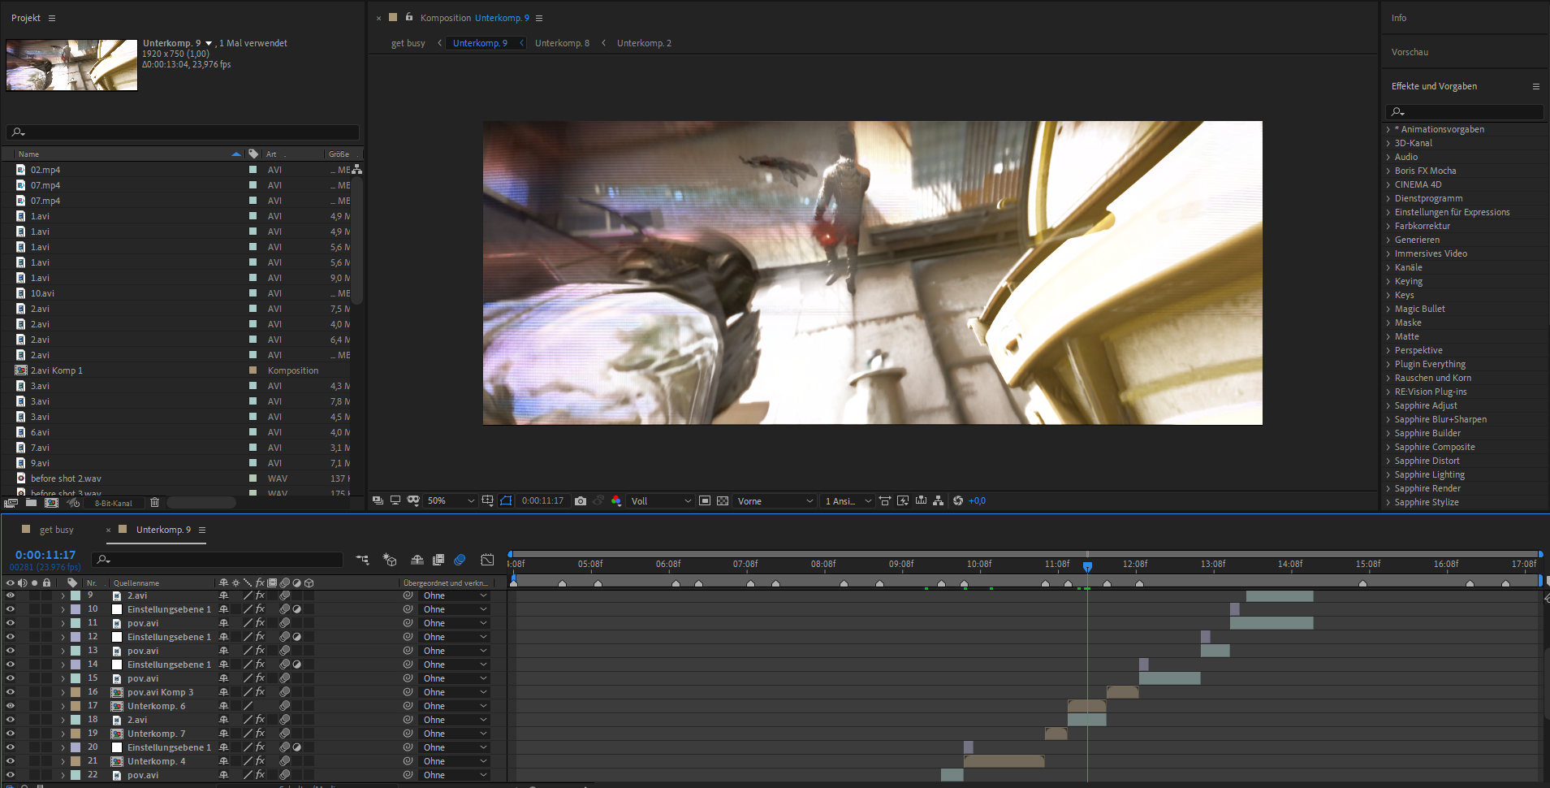Hide layer 9, 2.avi, with the eye icon

click(11, 595)
